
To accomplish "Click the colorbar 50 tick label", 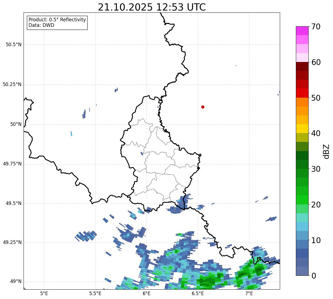I will pos(316,98).
